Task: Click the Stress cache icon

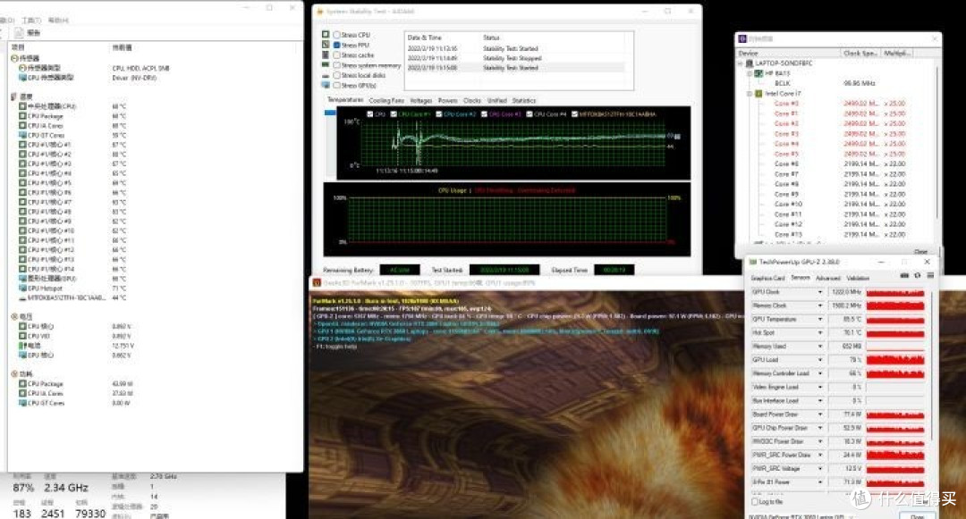Action: (326, 54)
